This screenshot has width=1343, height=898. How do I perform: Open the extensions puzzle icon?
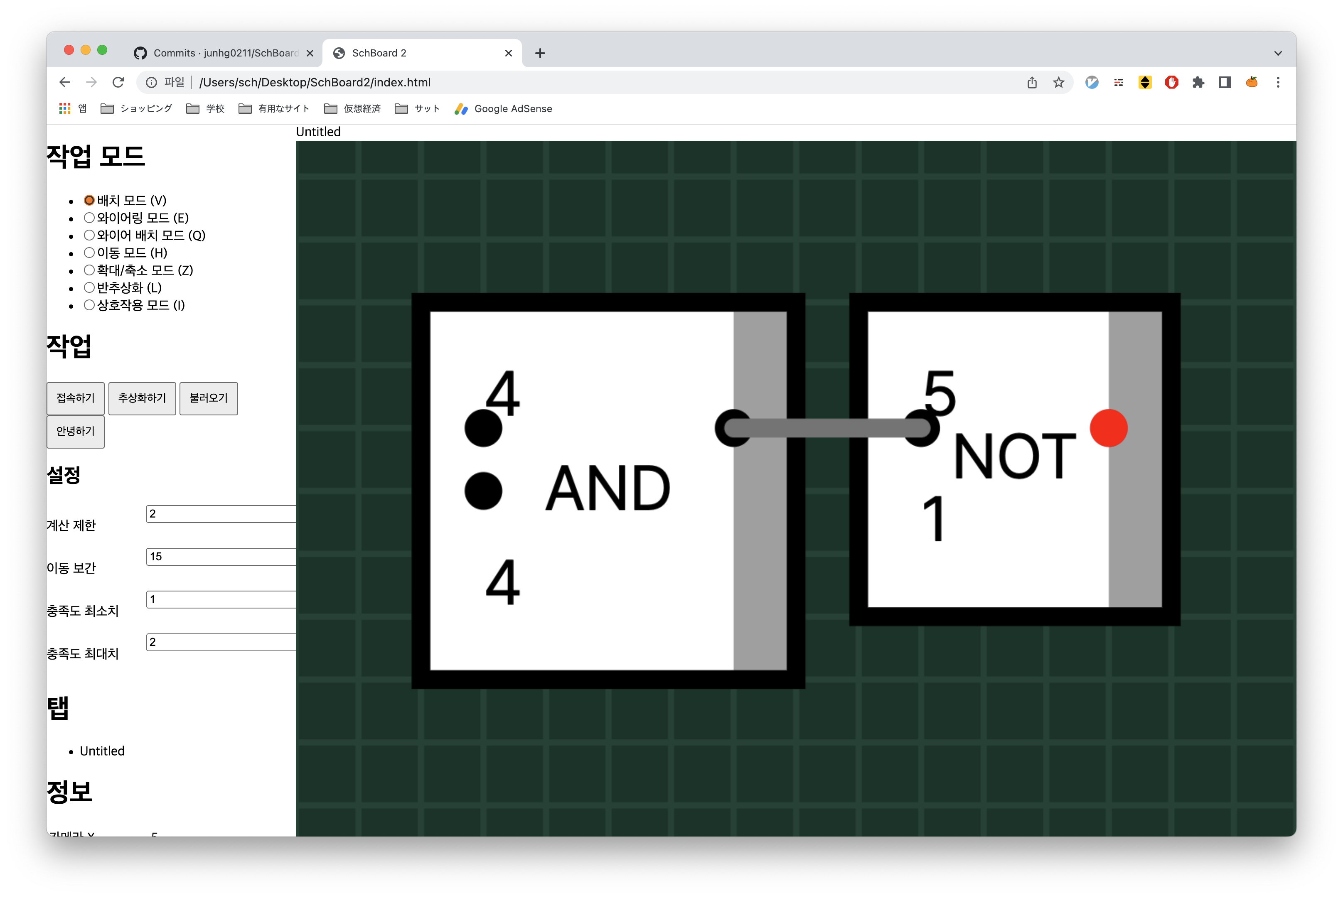pyautogui.click(x=1198, y=83)
